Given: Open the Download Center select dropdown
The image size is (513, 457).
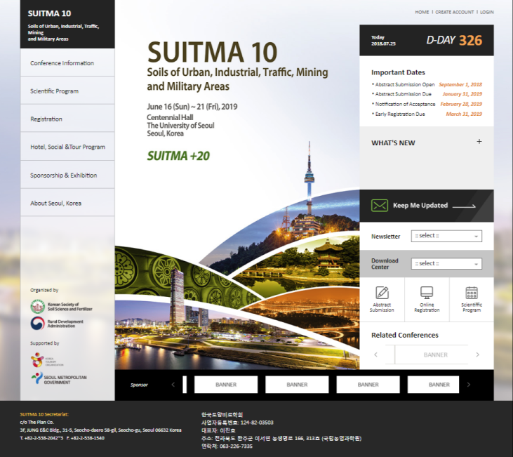Looking at the screenshot, I should (x=446, y=263).
